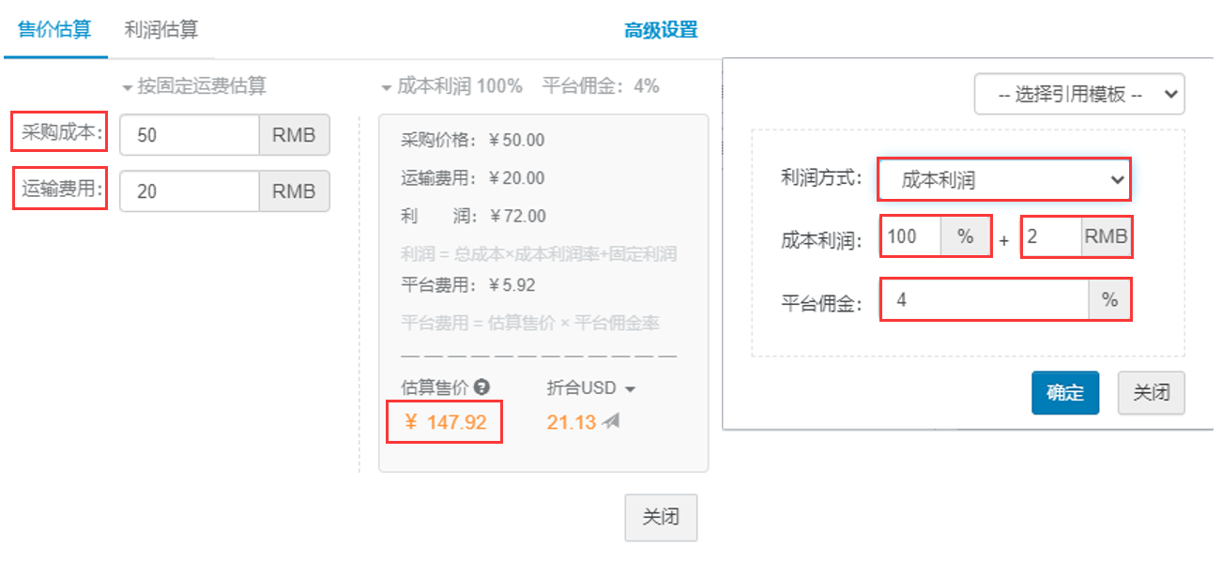Expand the 成本利润 100% summary caret
The image size is (1222, 576).
[x=386, y=87]
